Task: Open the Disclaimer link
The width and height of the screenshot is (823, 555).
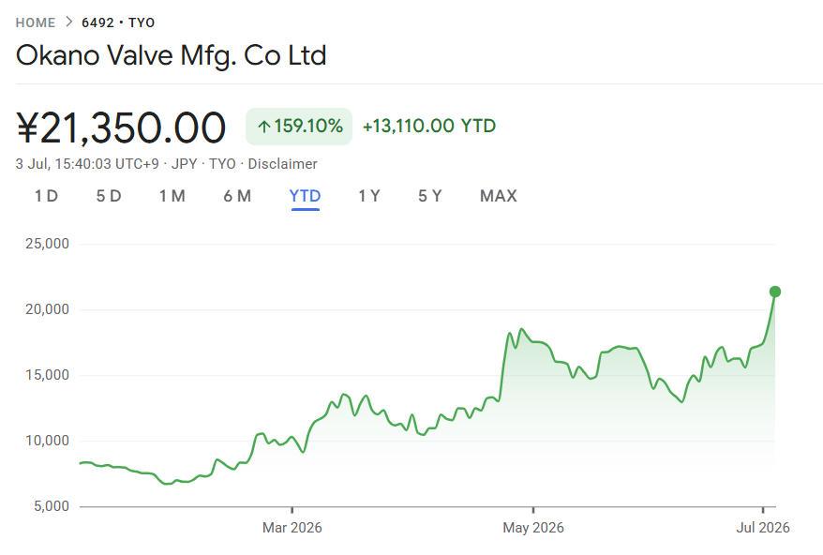Action: pos(282,164)
